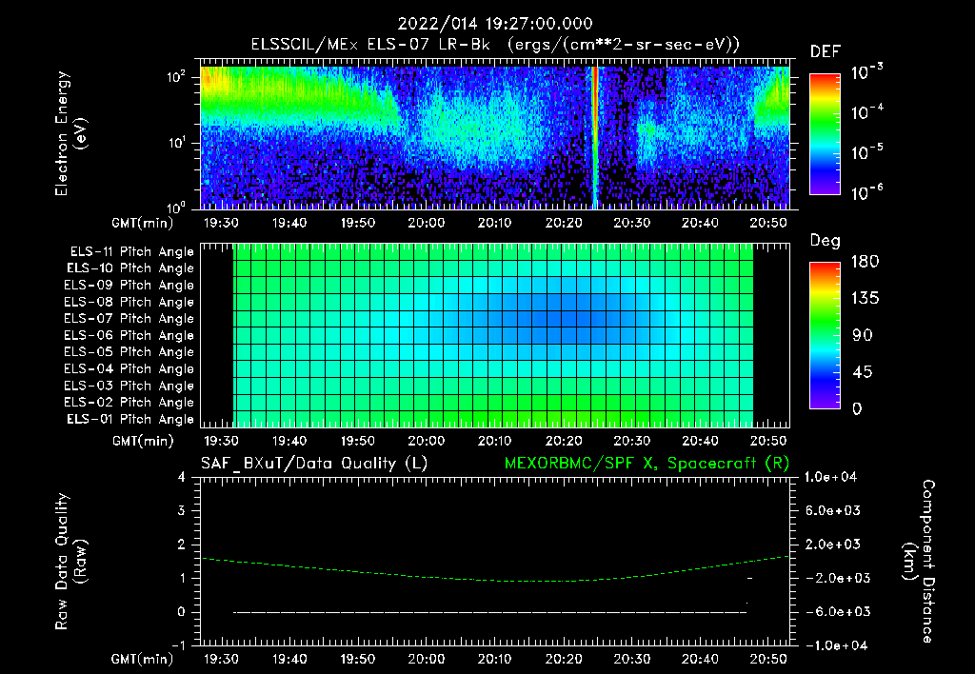Click the SAF_BXuT/Data Quality (L) label
The height and width of the screenshot is (674, 975).
(x=314, y=464)
